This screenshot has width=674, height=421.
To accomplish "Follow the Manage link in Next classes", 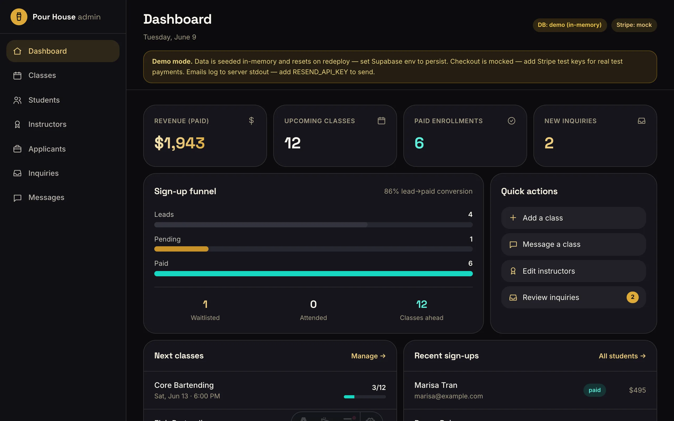I will click(x=368, y=356).
